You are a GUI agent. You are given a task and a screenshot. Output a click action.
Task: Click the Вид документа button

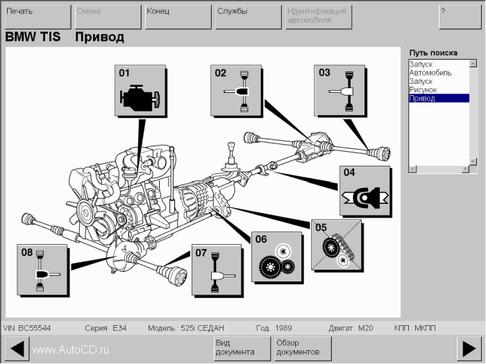point(242,349)
